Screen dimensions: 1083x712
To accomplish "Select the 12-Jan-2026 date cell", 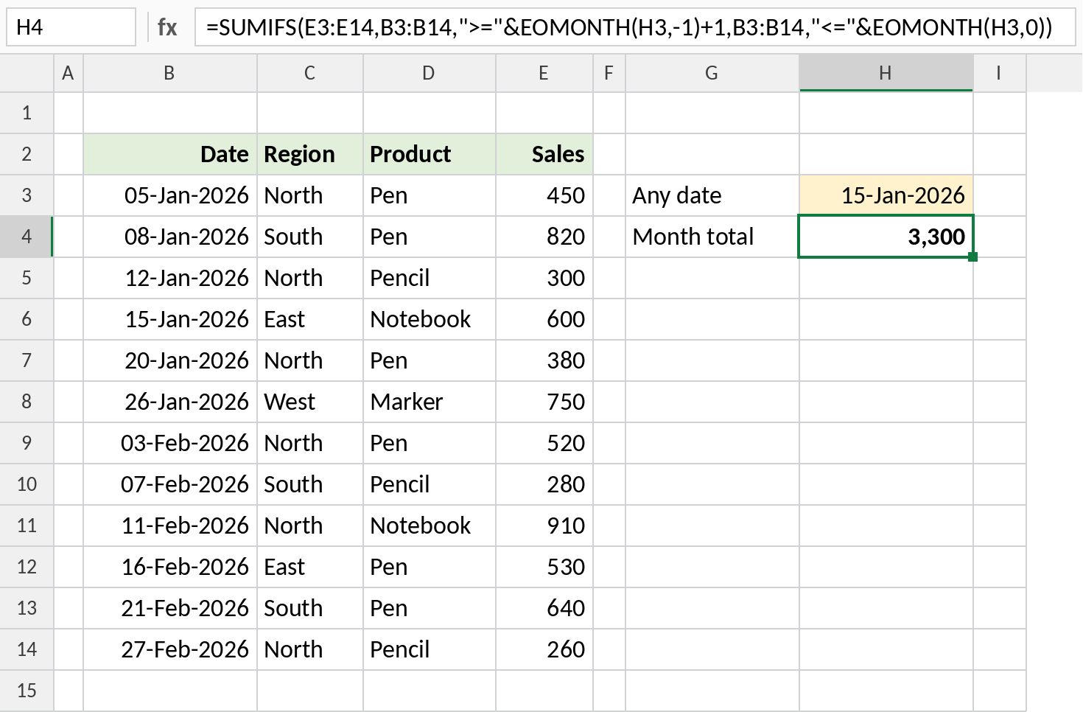I will [170, 278].
